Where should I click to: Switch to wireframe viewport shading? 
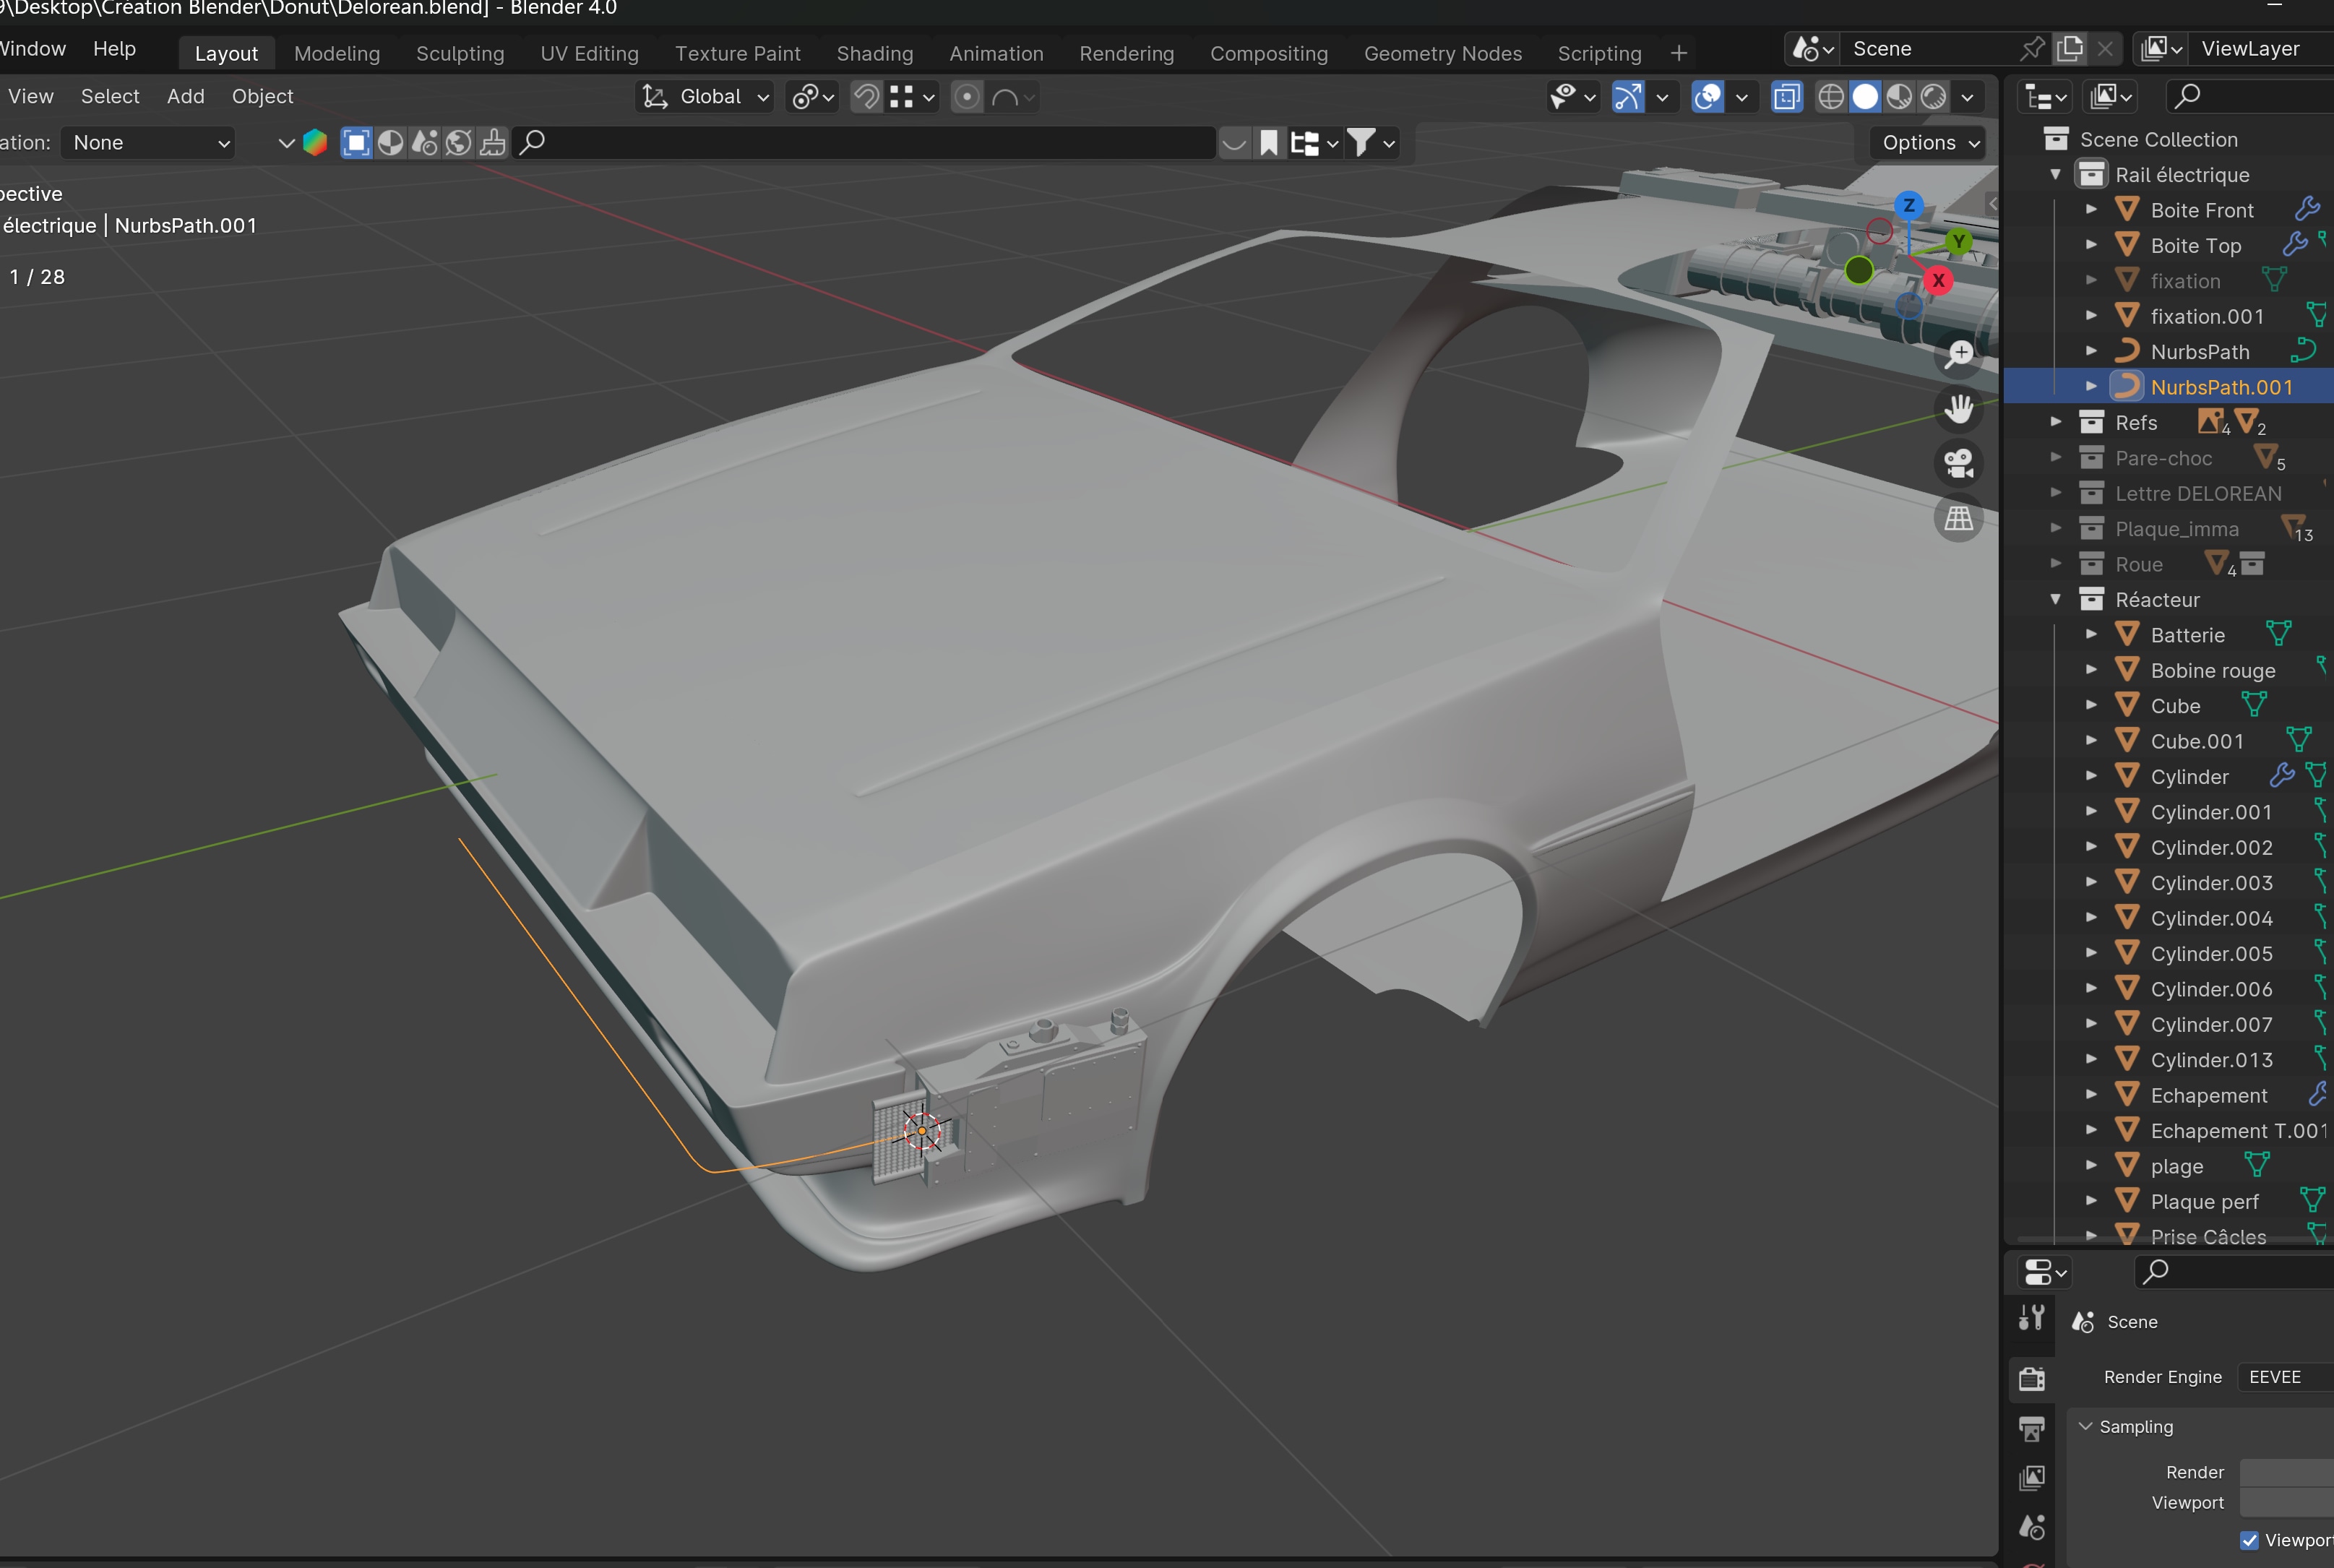point(1831,97)
